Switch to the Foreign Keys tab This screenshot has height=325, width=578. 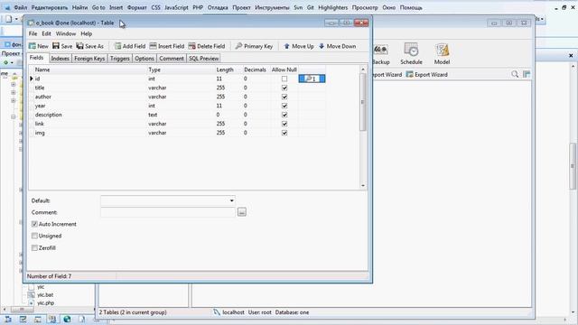89,58
